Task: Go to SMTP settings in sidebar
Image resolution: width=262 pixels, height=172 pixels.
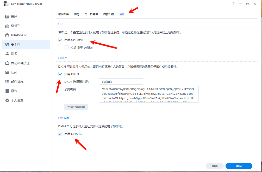Action: pos(26,26)
